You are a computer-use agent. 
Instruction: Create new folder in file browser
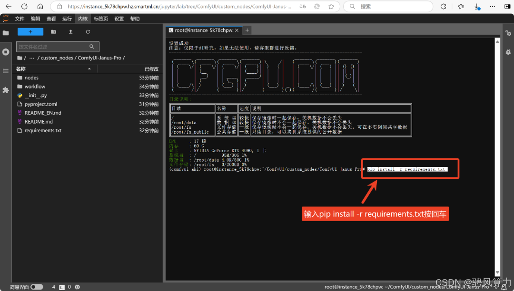53,32
